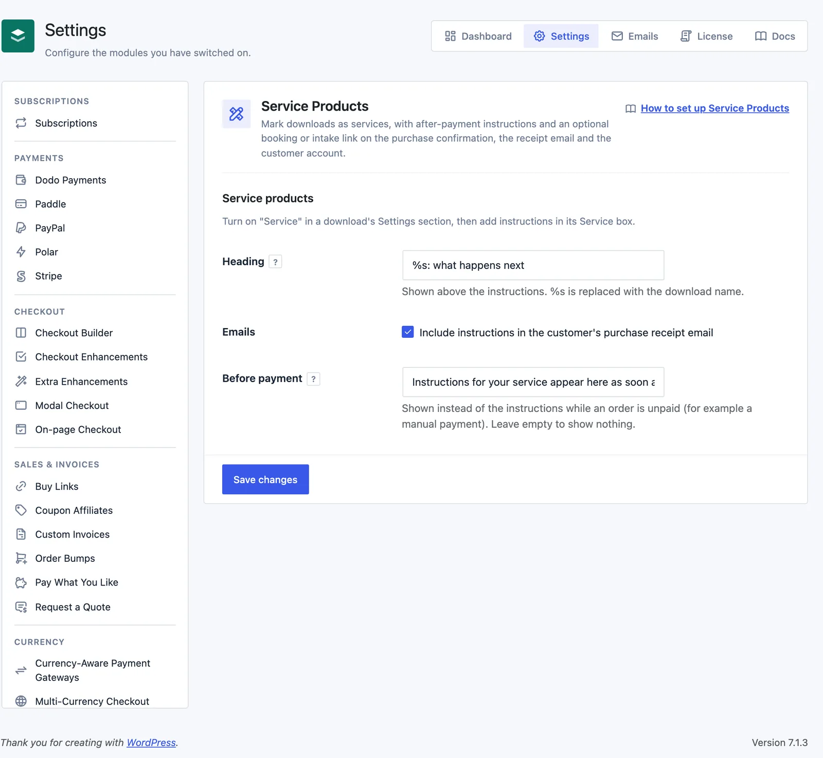Click the Version 7.1.3 footer text
Viewport: 823px width, 758px height.
click(x=779, y=743)
